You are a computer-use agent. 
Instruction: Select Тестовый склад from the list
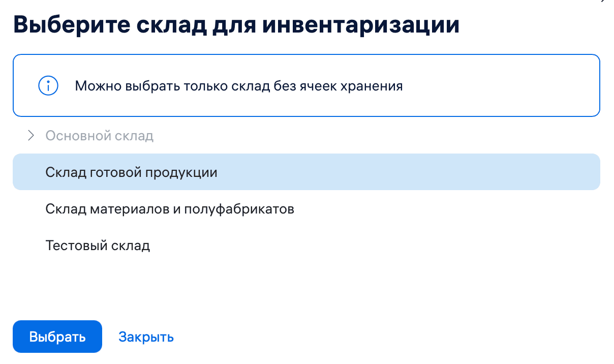[x=98, y=246]
